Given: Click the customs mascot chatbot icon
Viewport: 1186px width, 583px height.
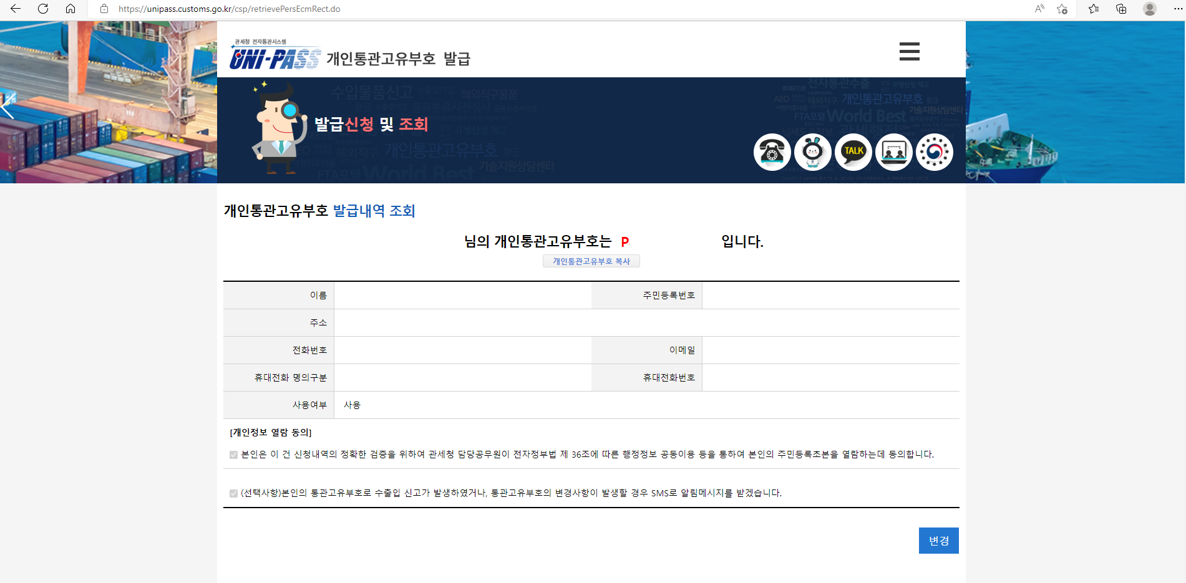Looking at the screenshot, I should [812, 152].
